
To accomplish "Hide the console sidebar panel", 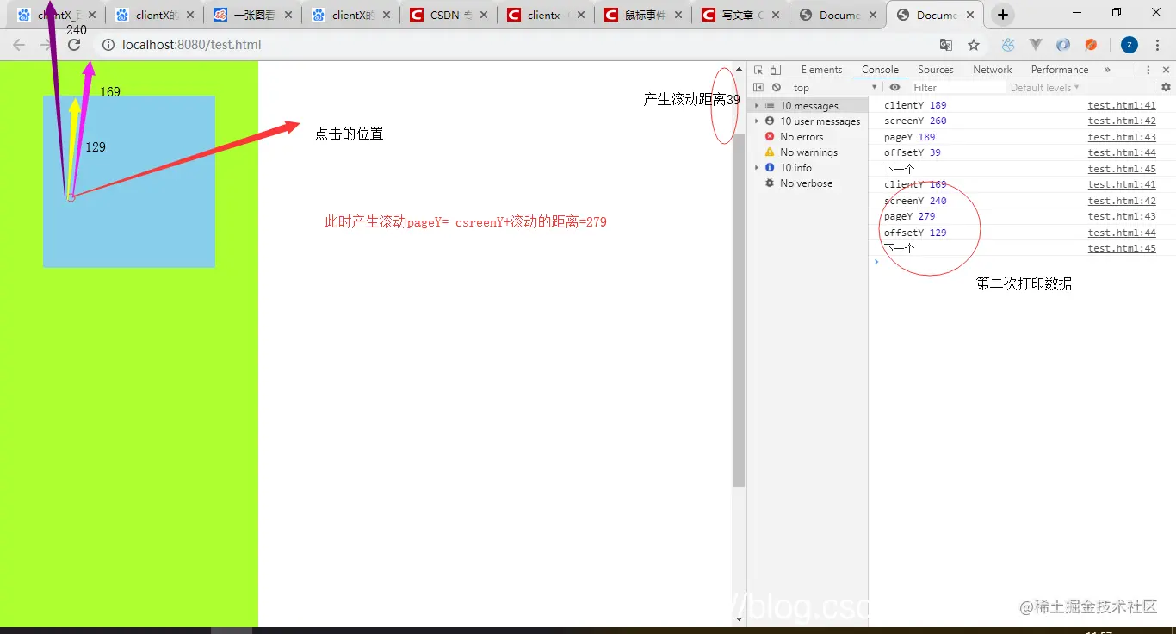I will pos(758,87).
